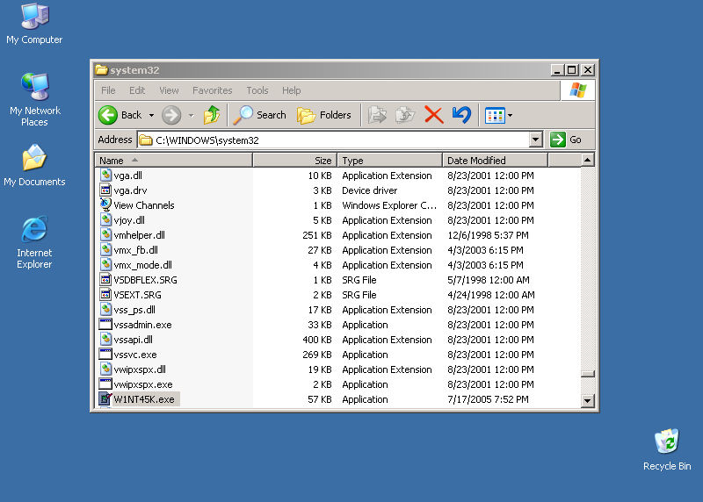This screenshot has width=703, height=502.
Task: Open the View menu
Action: (169, 90)
